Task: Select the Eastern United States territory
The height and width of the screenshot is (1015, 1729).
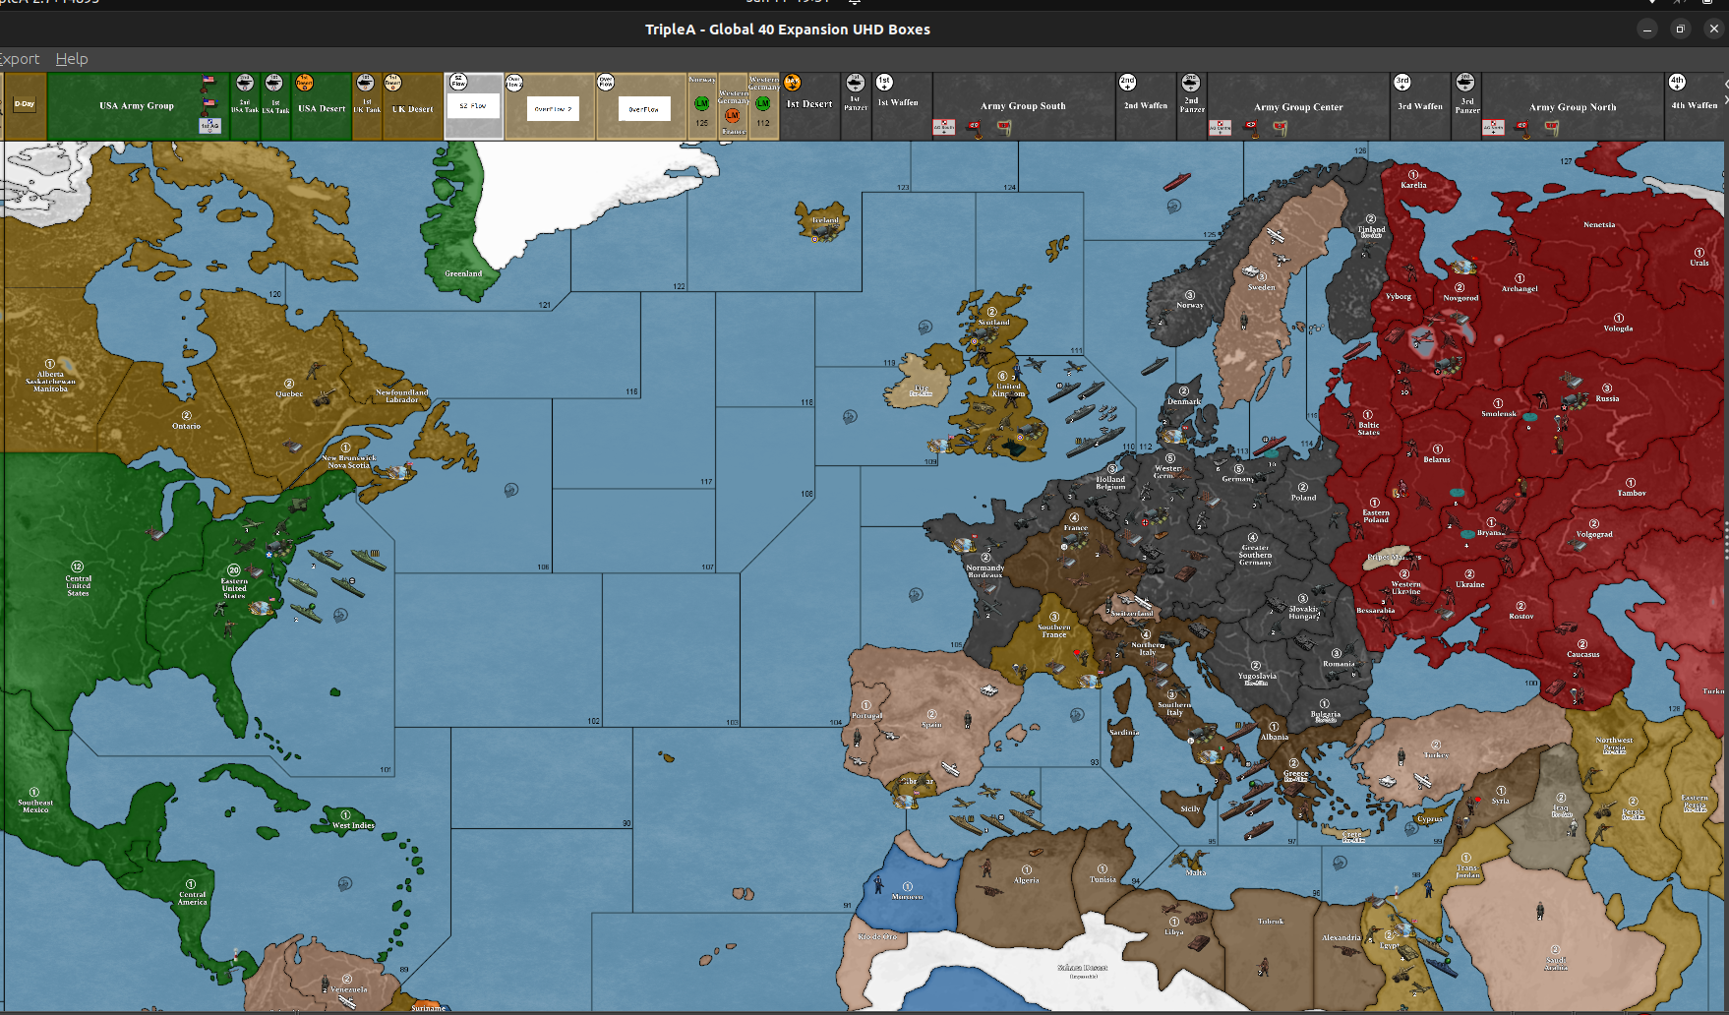Action: click(234, 588)
